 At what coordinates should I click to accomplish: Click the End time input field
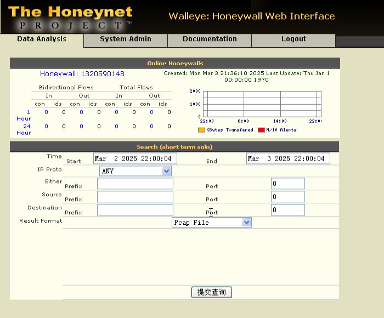pyautogui.click(x=288, y=158)
